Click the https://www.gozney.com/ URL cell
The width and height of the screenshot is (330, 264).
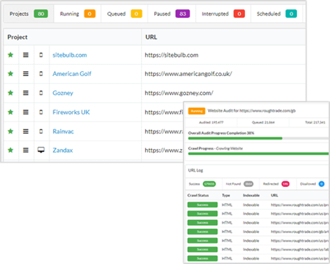pos(179,93)
